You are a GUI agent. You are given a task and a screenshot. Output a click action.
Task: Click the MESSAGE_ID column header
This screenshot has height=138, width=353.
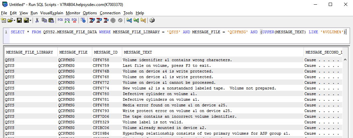[107, 52]
